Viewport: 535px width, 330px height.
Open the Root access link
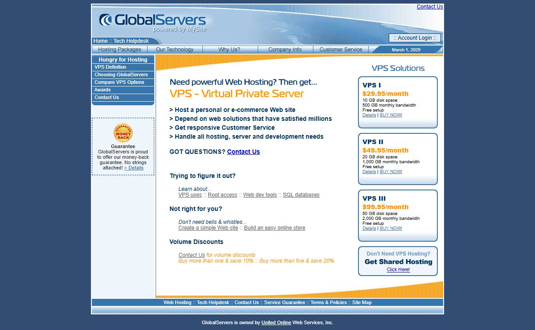pos(222,195)
